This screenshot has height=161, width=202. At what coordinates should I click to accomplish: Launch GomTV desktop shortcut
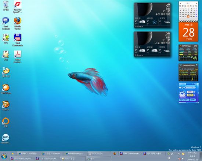click(x=6, y=105)
